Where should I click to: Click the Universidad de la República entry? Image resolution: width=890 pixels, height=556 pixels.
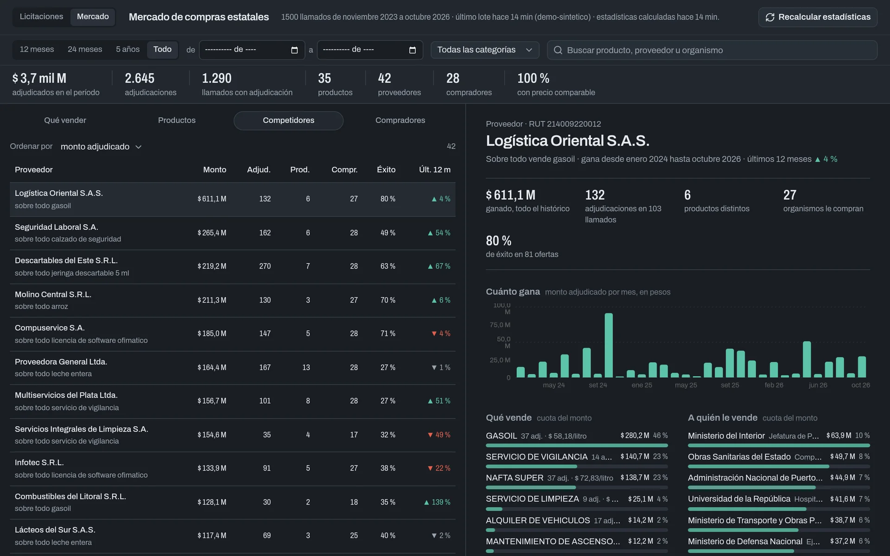[x=779, y=502]
